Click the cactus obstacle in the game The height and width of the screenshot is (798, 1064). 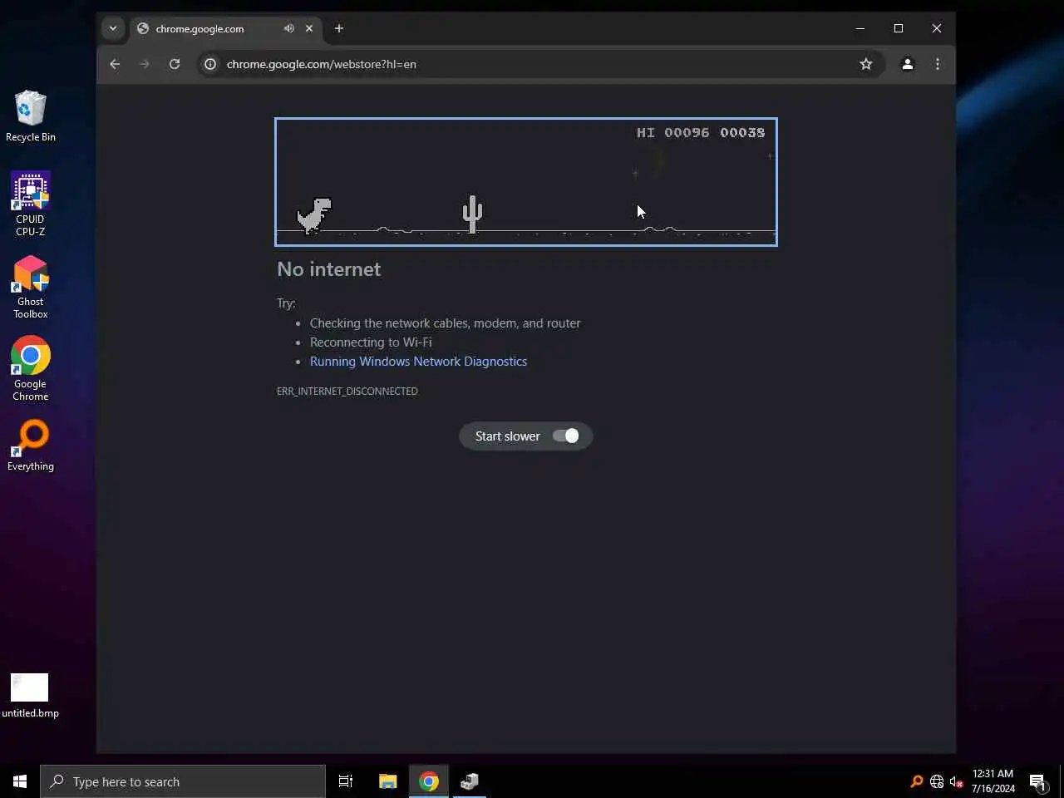coord(472,214)
